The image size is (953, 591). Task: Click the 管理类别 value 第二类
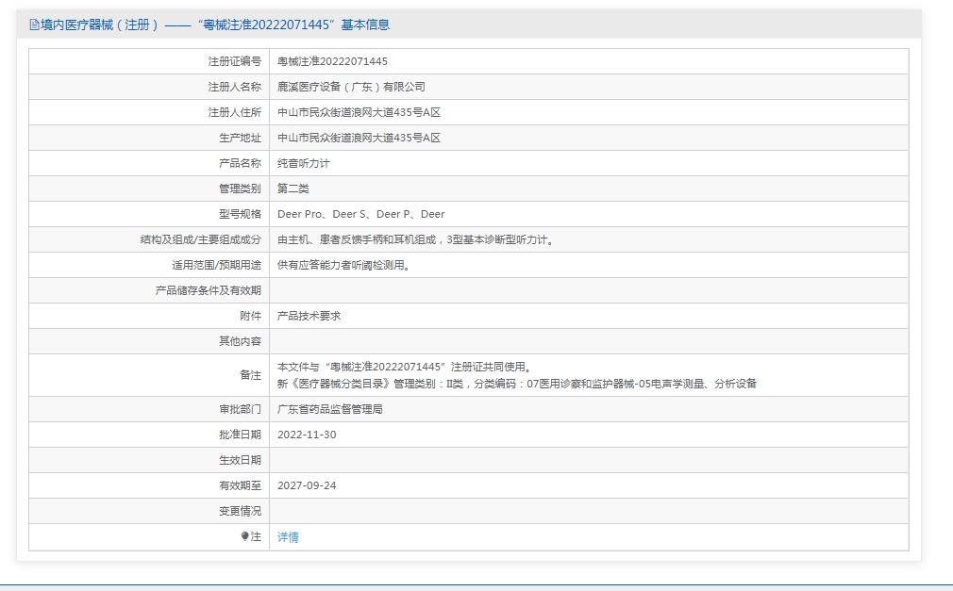click(293, 189)
